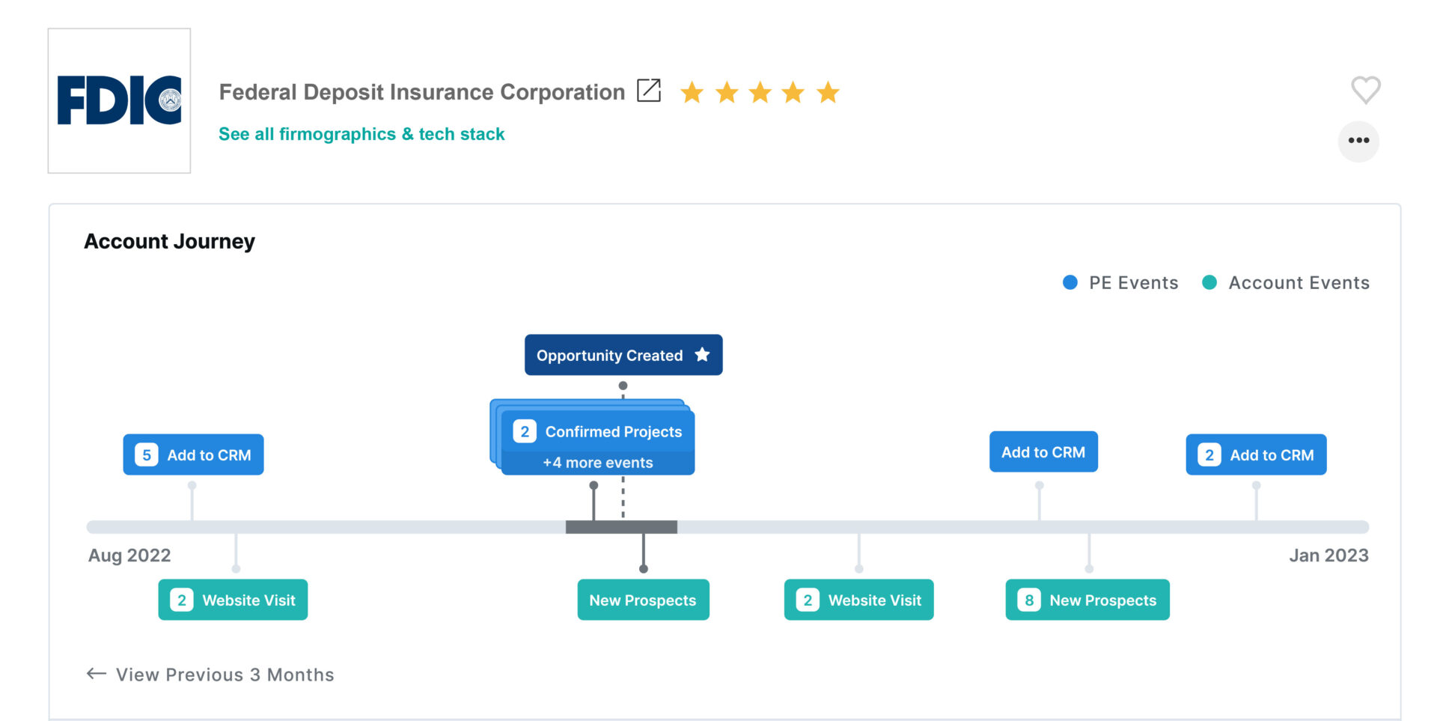Click the third rating star
Viewport: 1437px width, 721px height.
click(x=760, y=92)
